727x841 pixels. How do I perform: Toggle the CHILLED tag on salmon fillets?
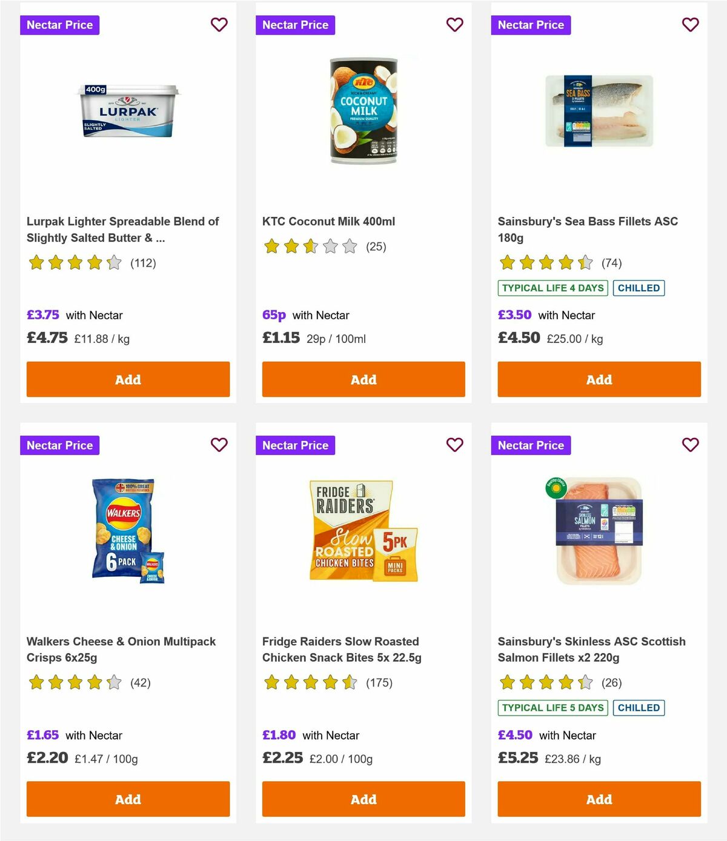tap(639, 708)
